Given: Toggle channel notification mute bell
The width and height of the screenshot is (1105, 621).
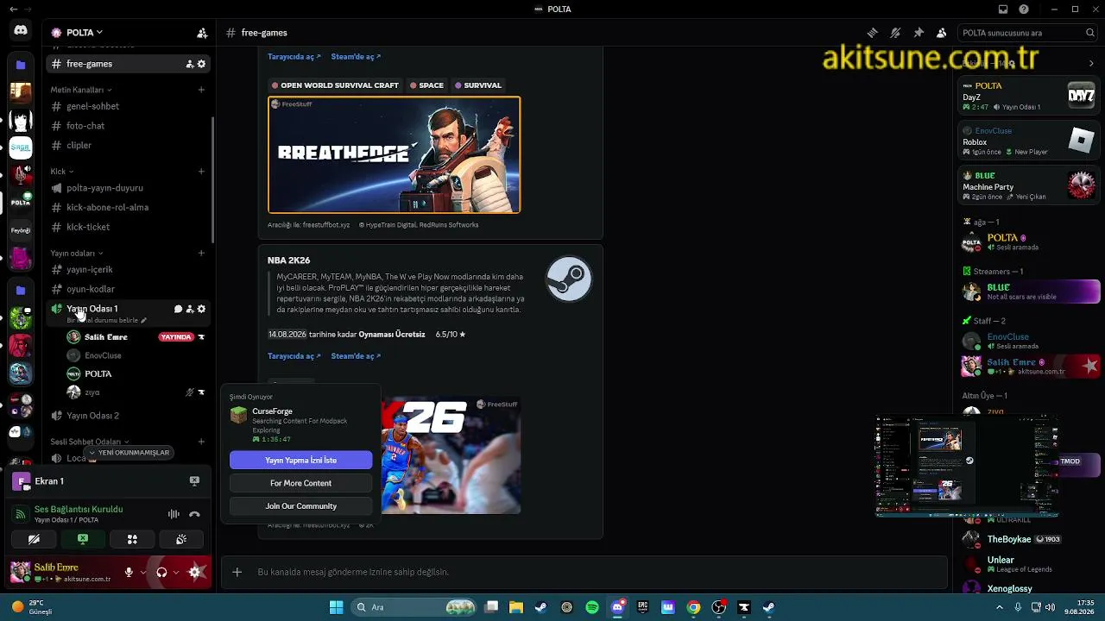Looking at the screenshot, I should tap(895, 33).
